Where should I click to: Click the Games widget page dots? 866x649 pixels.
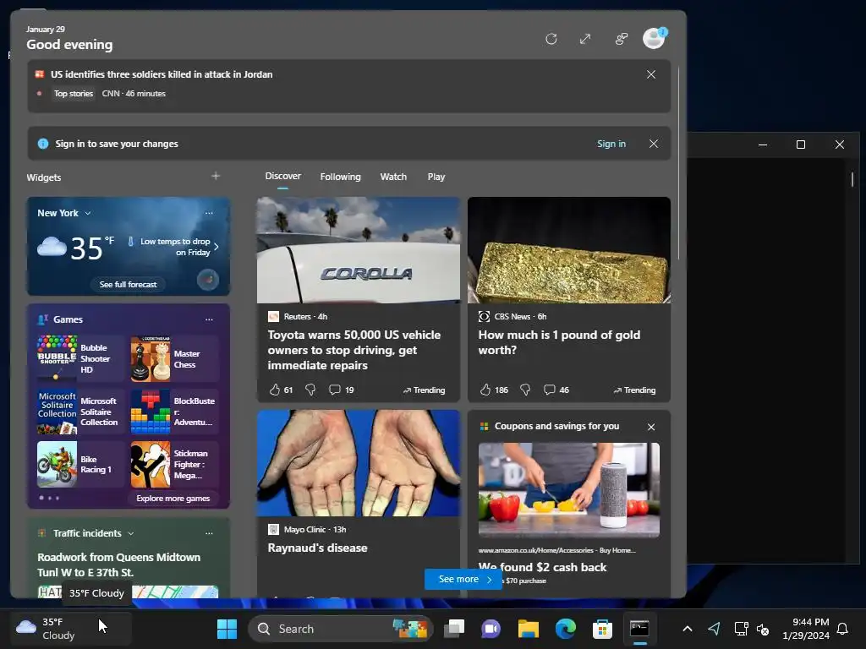pyautogui.click(x=49, y=498)
